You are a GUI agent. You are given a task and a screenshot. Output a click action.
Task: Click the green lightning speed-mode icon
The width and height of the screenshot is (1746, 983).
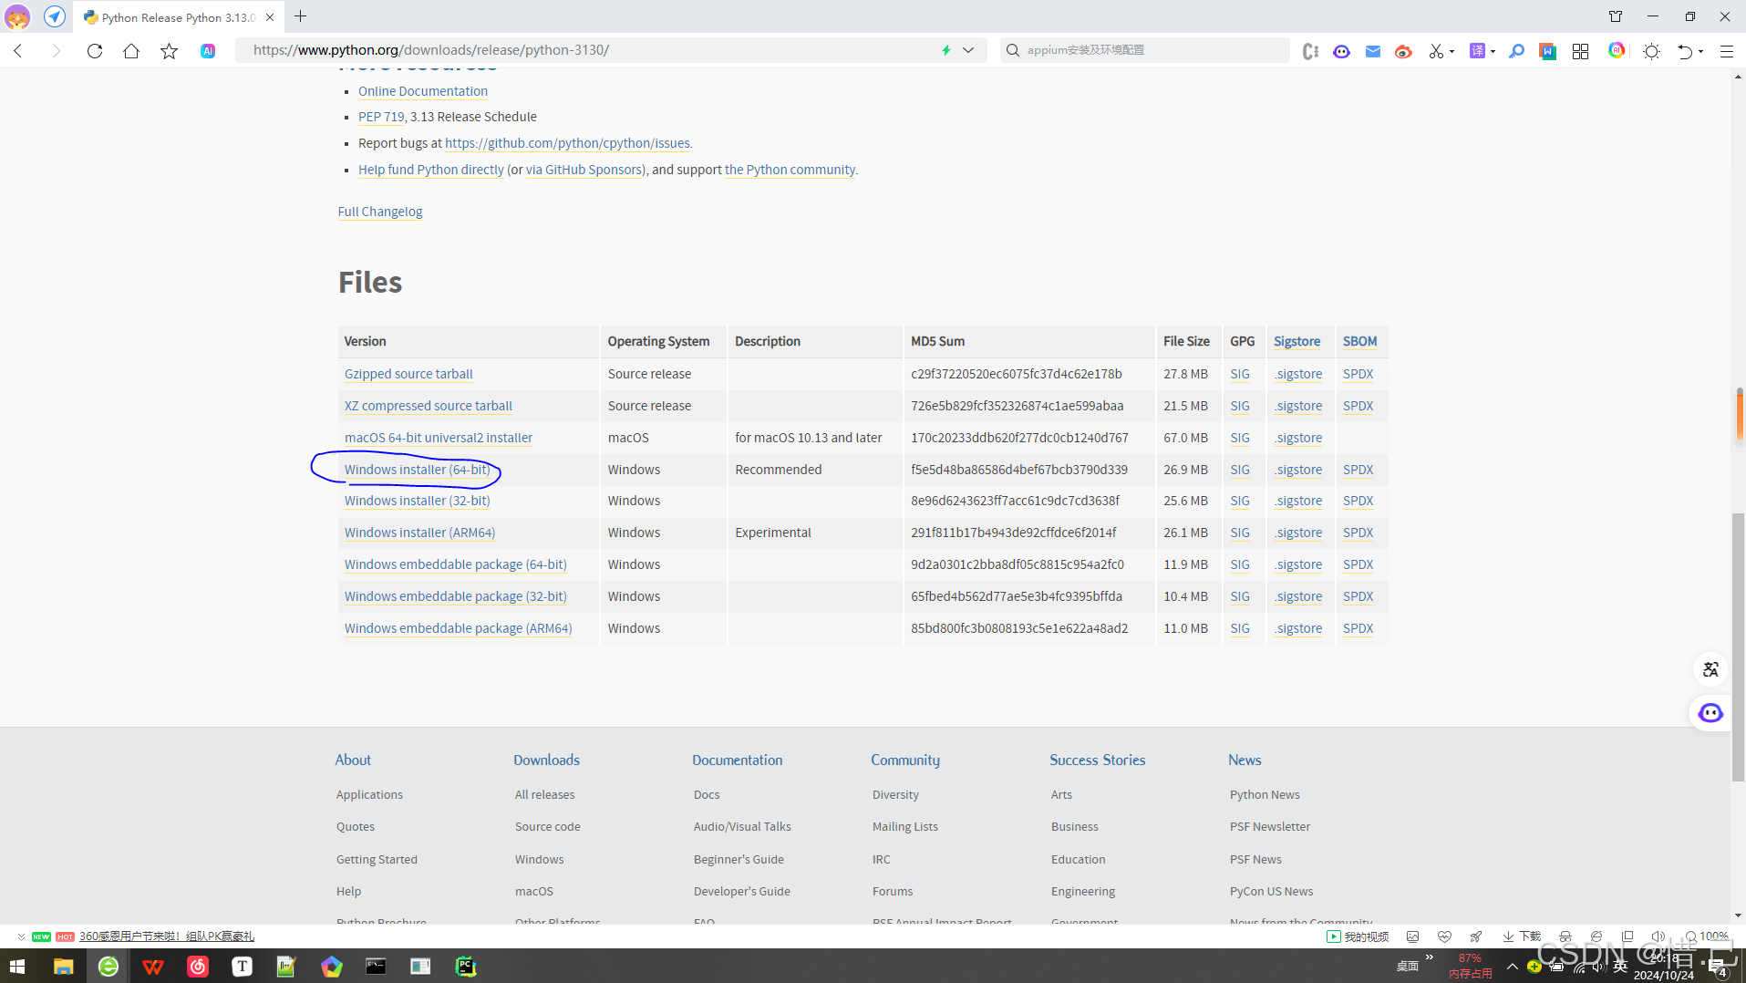pyautogui.click(x=946, y=50)
